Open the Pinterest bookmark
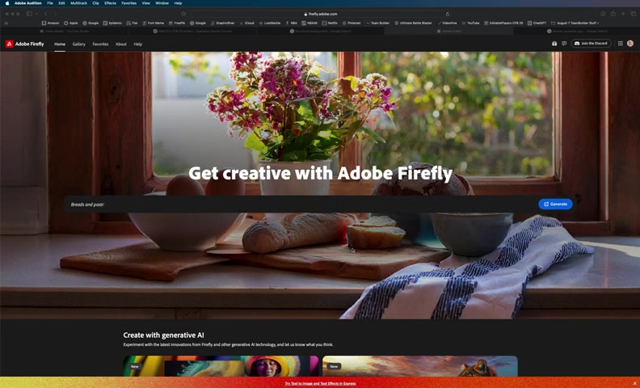The image size is (640, 388). 352,23
